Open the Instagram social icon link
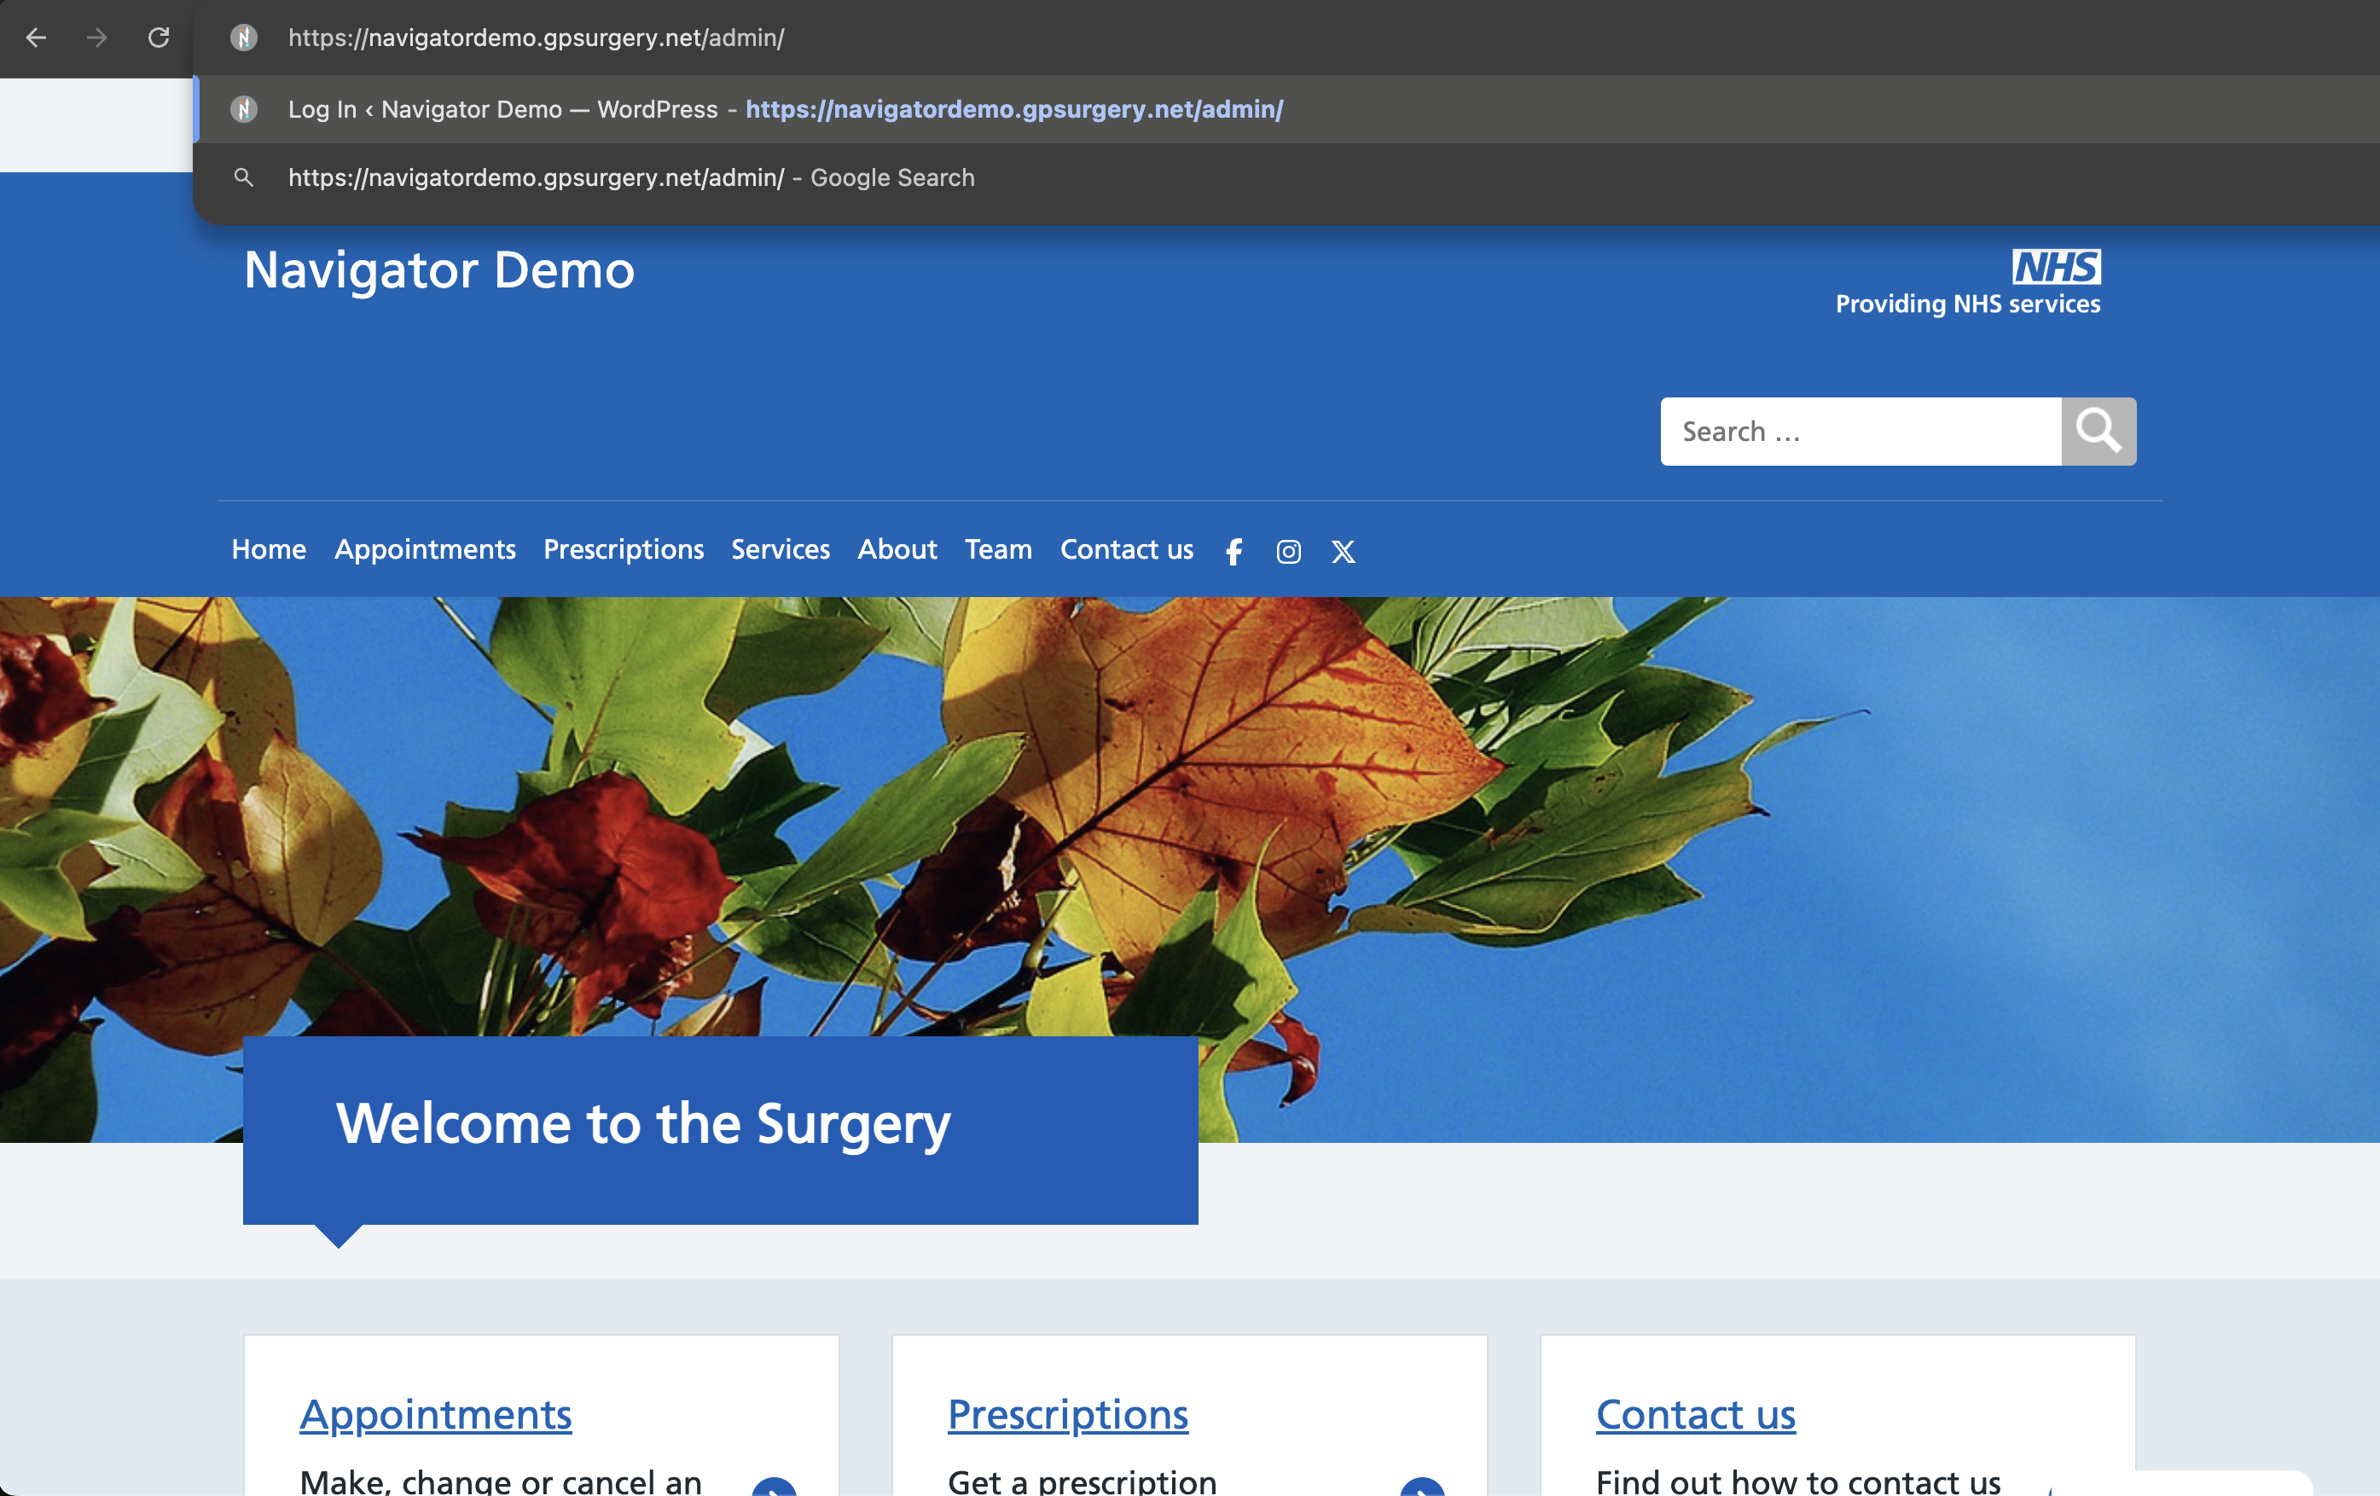The height and width of the screenshot is (1496, 2380). point(1288,551)
